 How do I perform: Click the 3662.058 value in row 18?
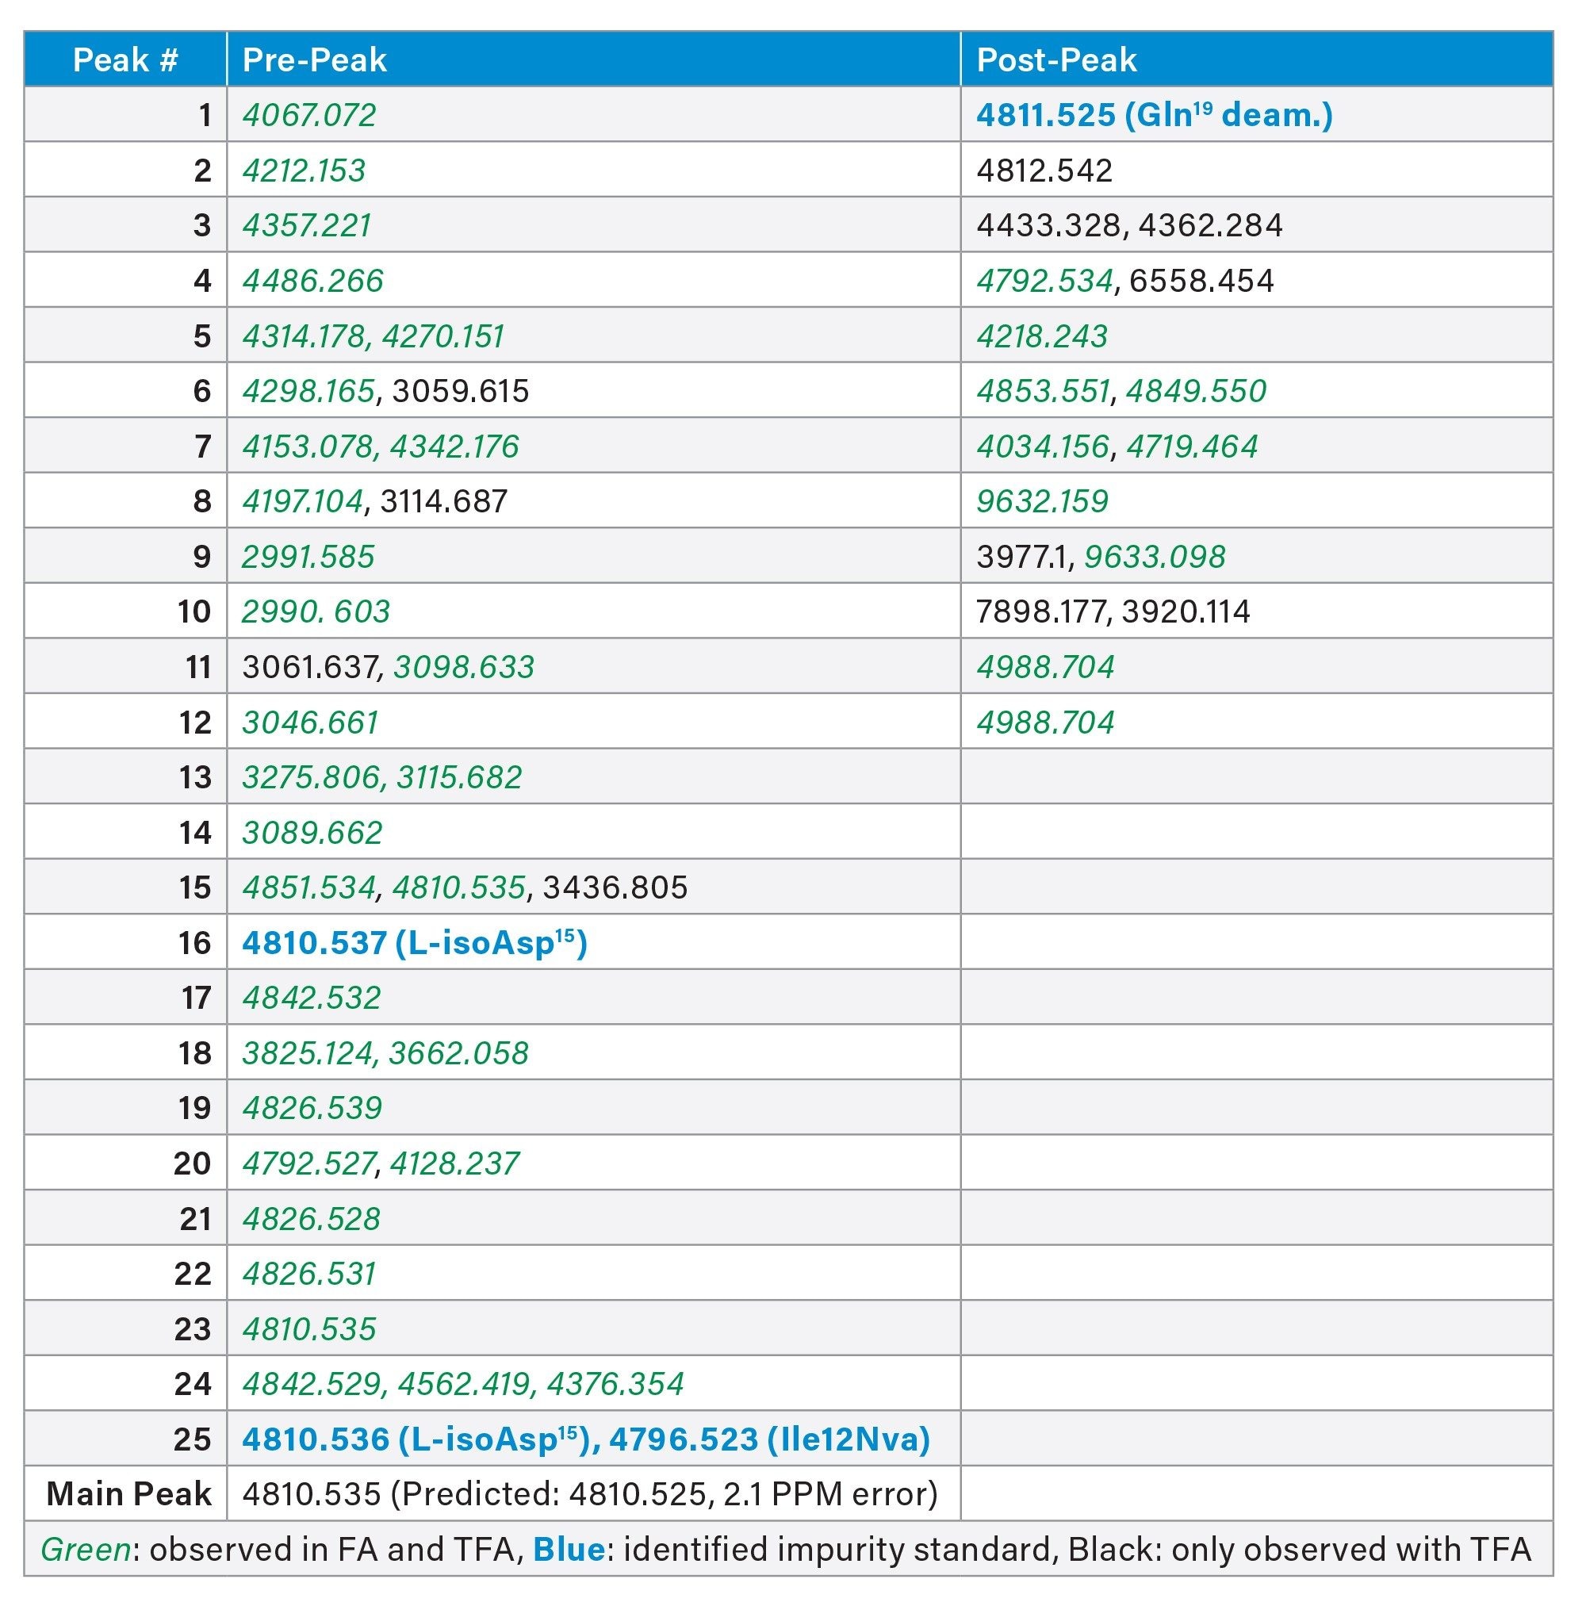(x=458, y=1053)
